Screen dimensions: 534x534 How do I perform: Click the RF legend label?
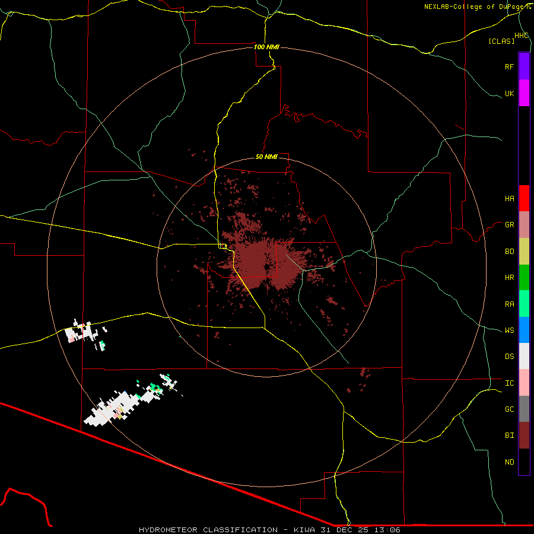tap(509, 66)
